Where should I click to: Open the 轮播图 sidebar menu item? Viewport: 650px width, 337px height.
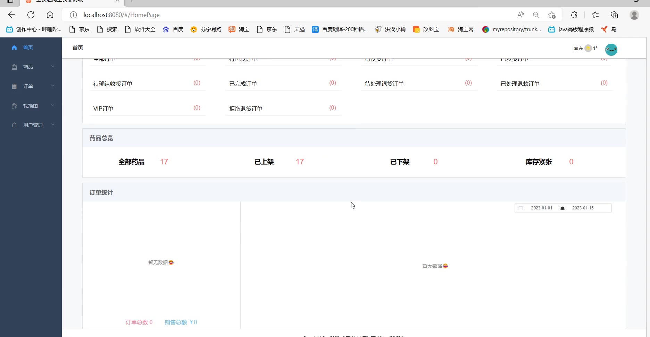[31, 106]
